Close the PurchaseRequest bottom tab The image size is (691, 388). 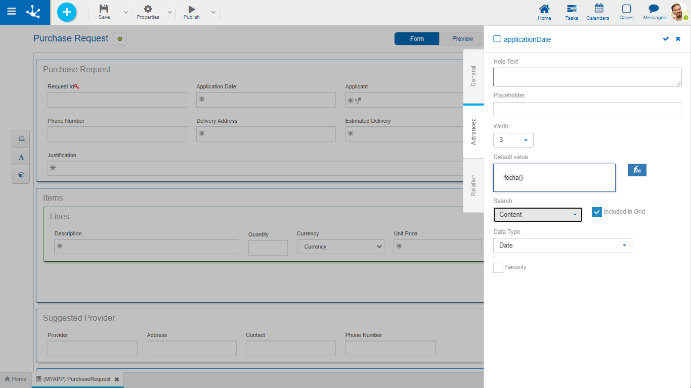(117, 379)
